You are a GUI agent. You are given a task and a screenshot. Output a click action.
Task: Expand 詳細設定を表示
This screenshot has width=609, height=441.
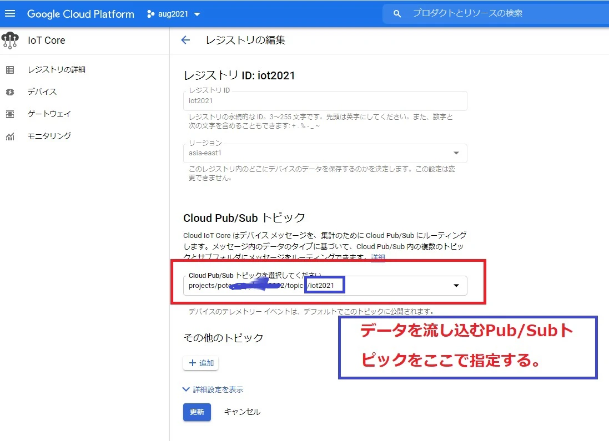(213, 389)
